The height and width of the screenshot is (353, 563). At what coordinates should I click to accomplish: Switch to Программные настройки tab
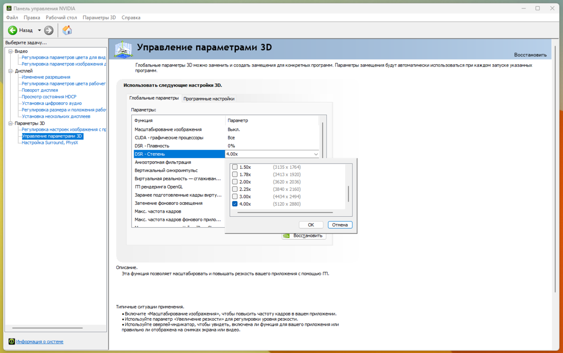point(209,98)
